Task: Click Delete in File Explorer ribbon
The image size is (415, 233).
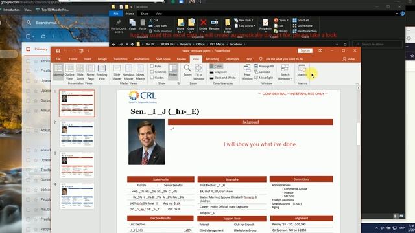Action: [x=203, y=25]
